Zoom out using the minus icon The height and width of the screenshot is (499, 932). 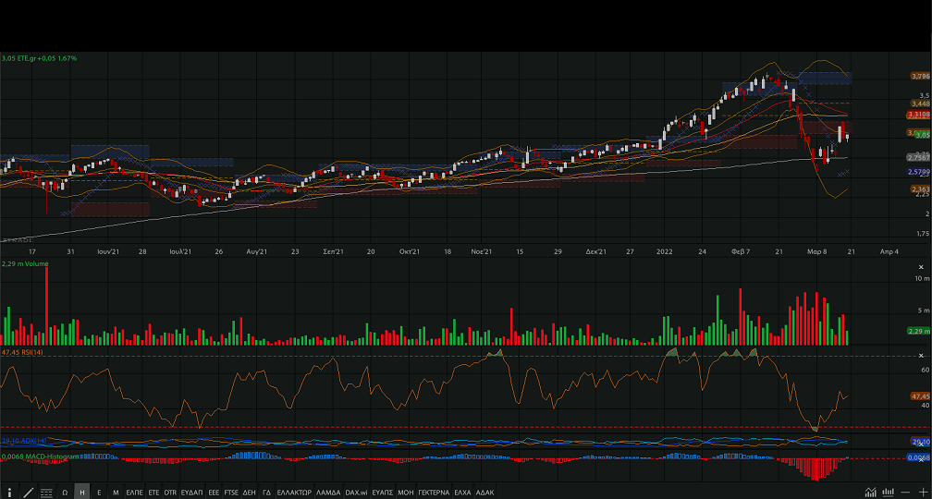(x=906, y=493)
